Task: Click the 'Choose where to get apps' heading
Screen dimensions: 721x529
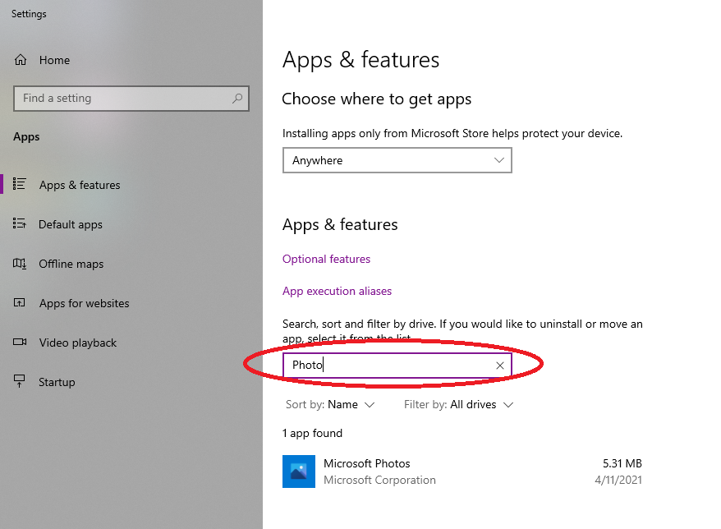Action: click(377, 99)
